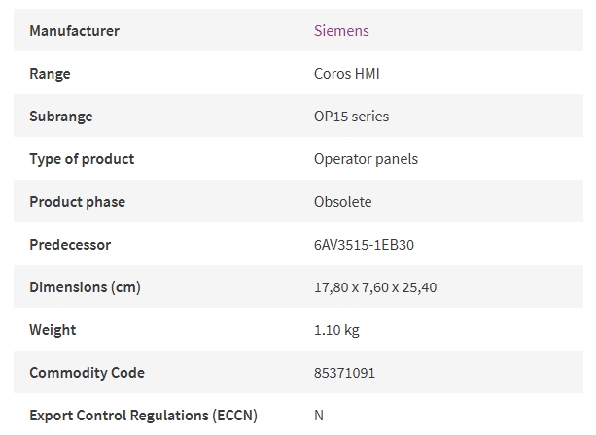
Task: Click the Range label
Action: [50, 74]
